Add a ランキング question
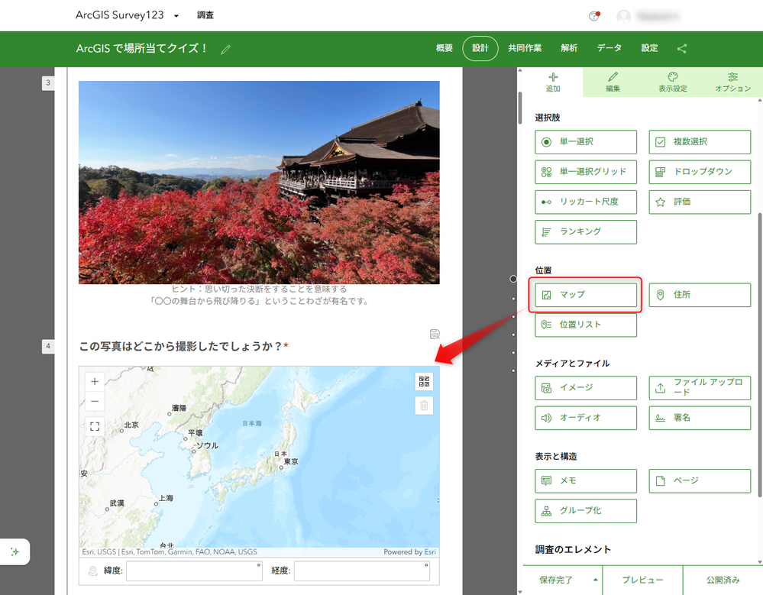Image resolution: width=763 pixels, height=595 pixels. point(585,232)
